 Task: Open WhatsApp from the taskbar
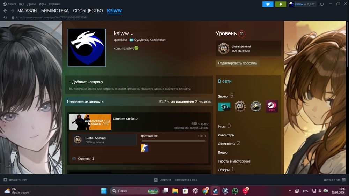coord(235,191)
